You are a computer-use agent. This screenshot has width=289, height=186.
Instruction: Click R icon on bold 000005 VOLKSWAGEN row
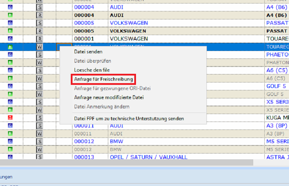point(40,31)
